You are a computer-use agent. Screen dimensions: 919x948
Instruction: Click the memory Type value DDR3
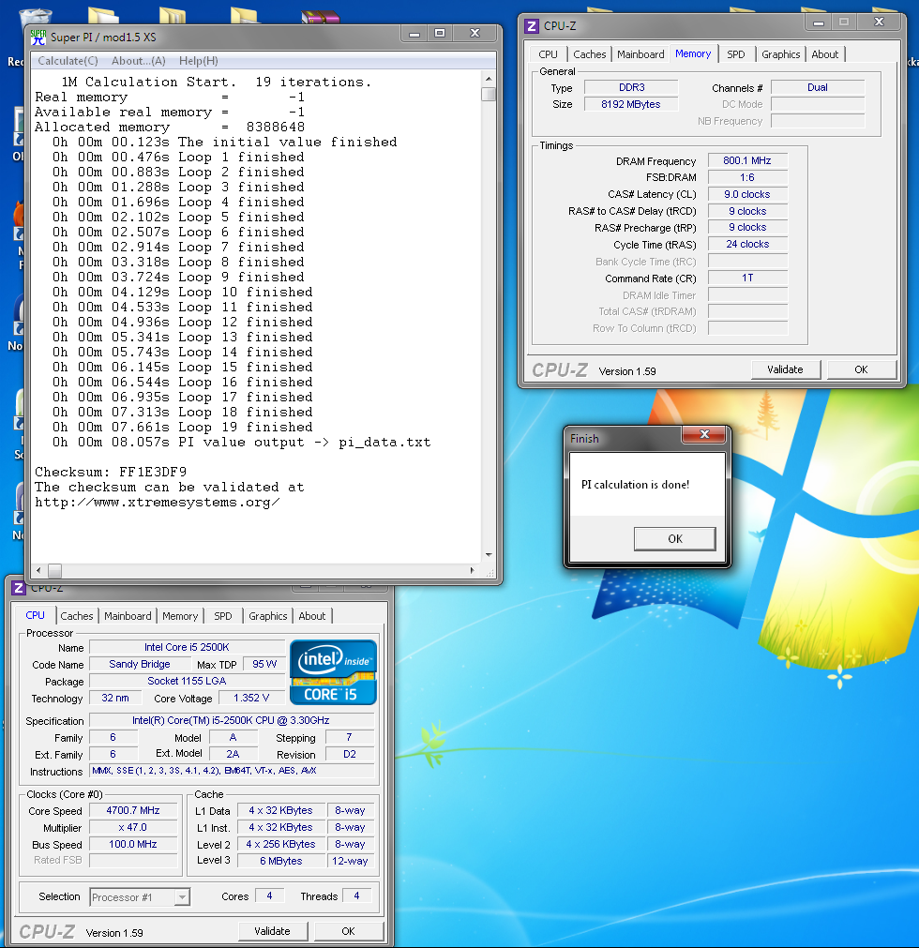pos(631,87)
